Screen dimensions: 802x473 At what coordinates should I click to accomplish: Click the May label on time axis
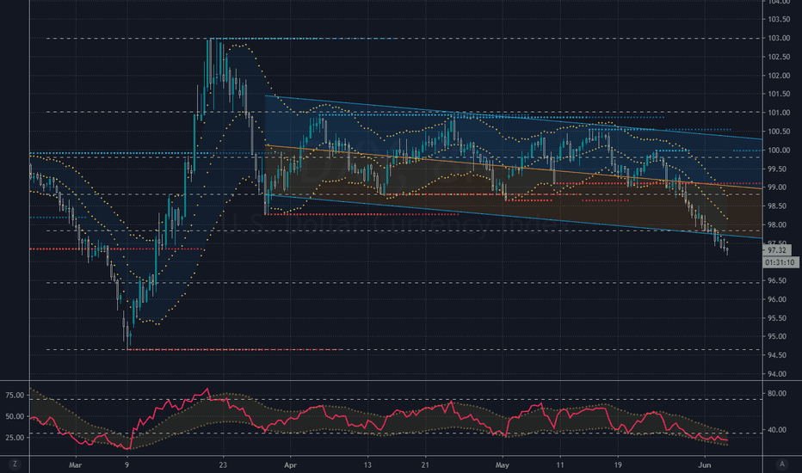(503, 465)
